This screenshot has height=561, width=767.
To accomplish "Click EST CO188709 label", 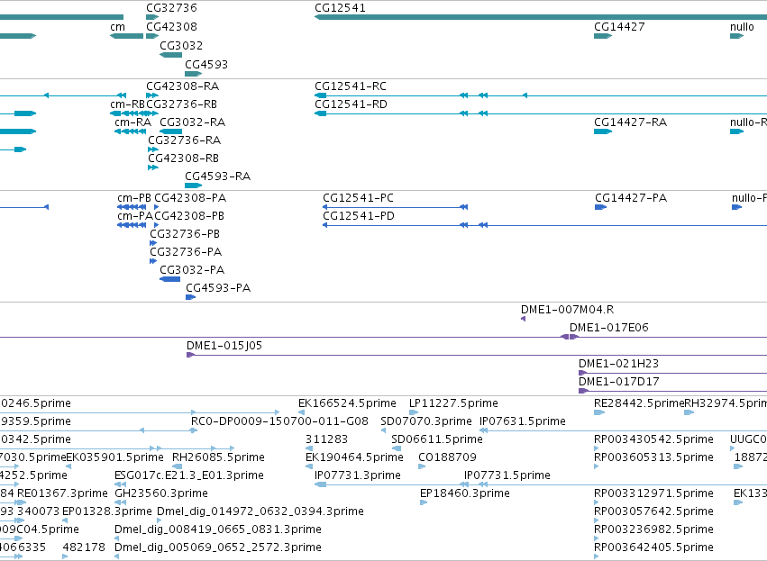I will click(447, 457).
